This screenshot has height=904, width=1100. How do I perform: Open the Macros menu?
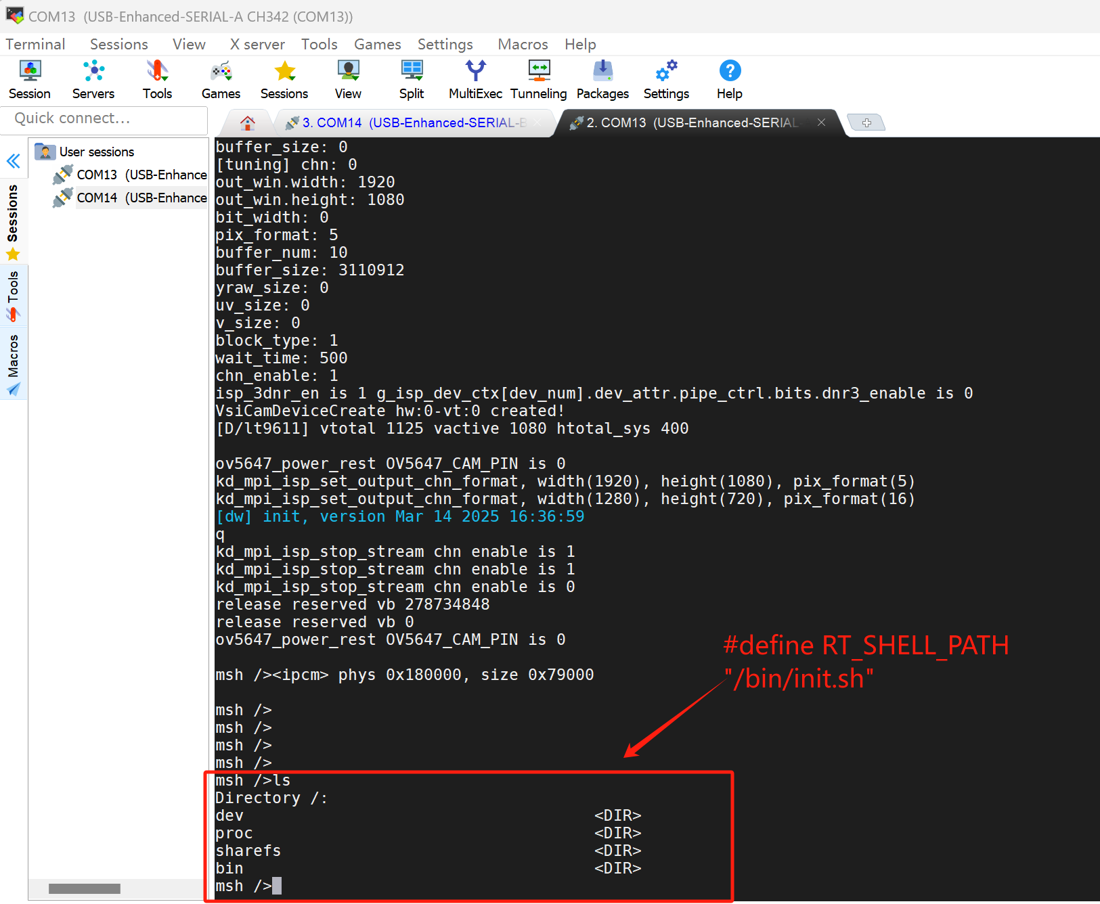click(x=523, y=44)
